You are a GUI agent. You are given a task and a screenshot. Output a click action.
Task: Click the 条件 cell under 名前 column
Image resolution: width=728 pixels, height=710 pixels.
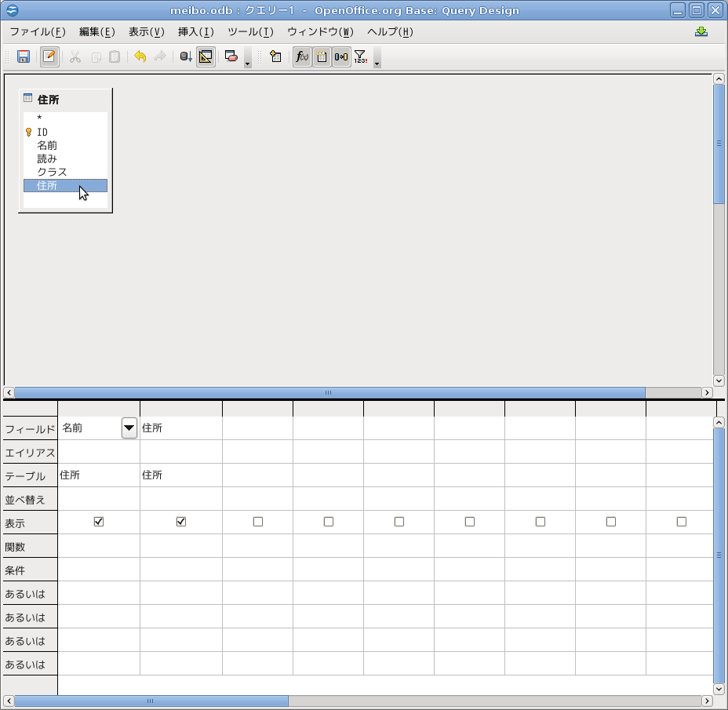click(x=99, y=570)
